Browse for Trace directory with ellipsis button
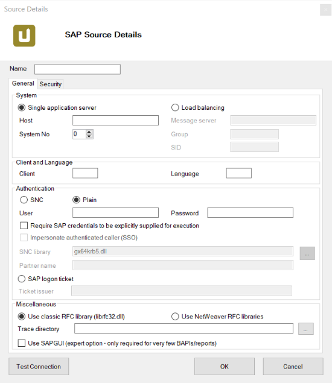The width and height of the screenshot is (332, 383). point(306,329)
